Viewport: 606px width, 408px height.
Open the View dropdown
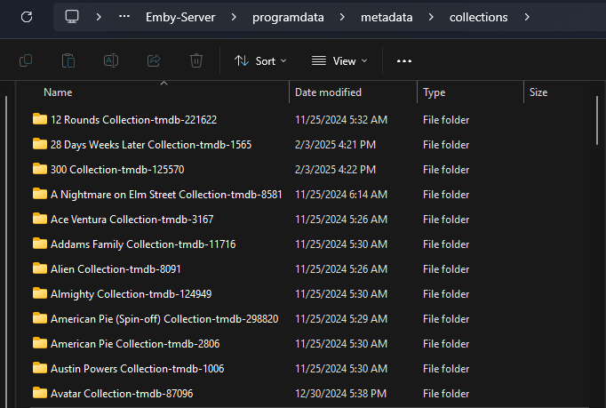339,60
